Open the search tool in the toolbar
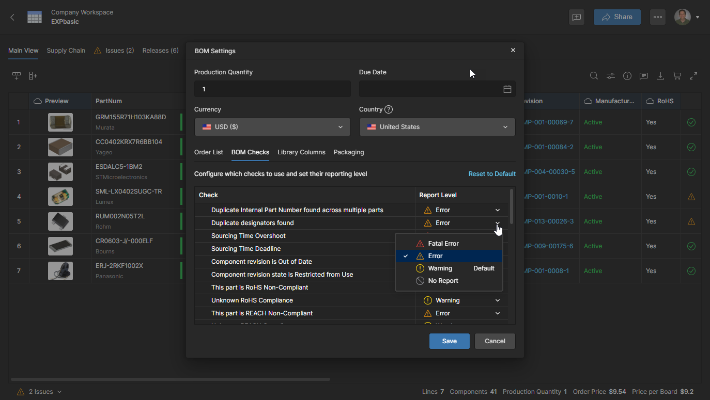Screen dimensions: 710x400 point(594,76)
